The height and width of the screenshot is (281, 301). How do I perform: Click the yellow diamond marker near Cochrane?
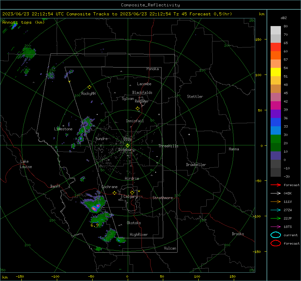(x=115, y=193)
